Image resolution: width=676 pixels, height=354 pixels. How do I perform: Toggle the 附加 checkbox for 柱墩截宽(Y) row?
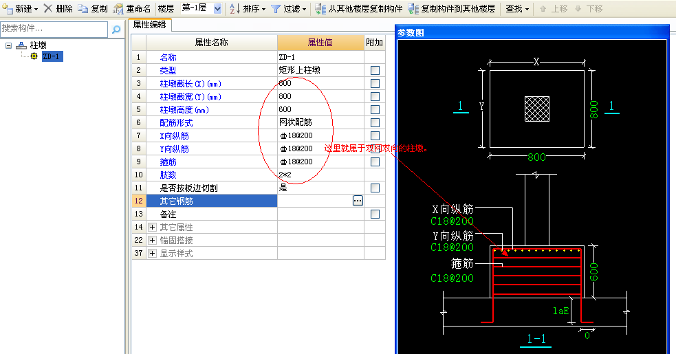click(375, 97)
